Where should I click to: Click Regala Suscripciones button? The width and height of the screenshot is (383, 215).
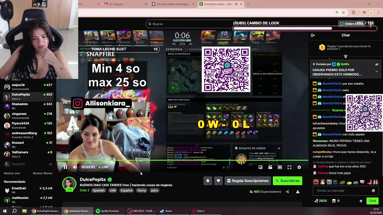coord(248,181)
